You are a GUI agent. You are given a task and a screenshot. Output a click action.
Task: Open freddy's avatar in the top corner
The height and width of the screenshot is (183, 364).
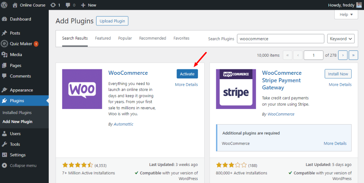(x=359, y=5)
